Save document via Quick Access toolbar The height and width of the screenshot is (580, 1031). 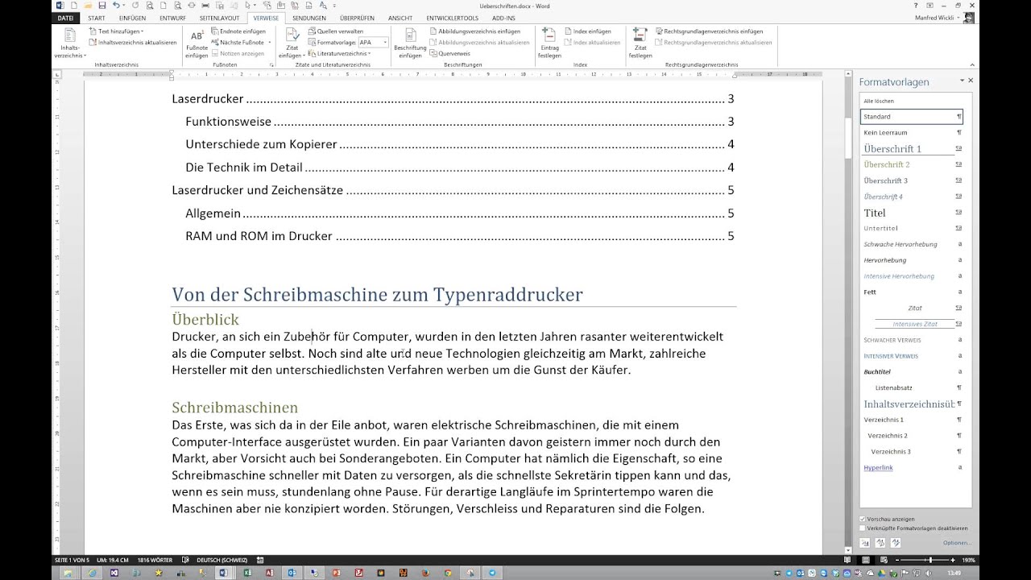(x=101, y=6)
